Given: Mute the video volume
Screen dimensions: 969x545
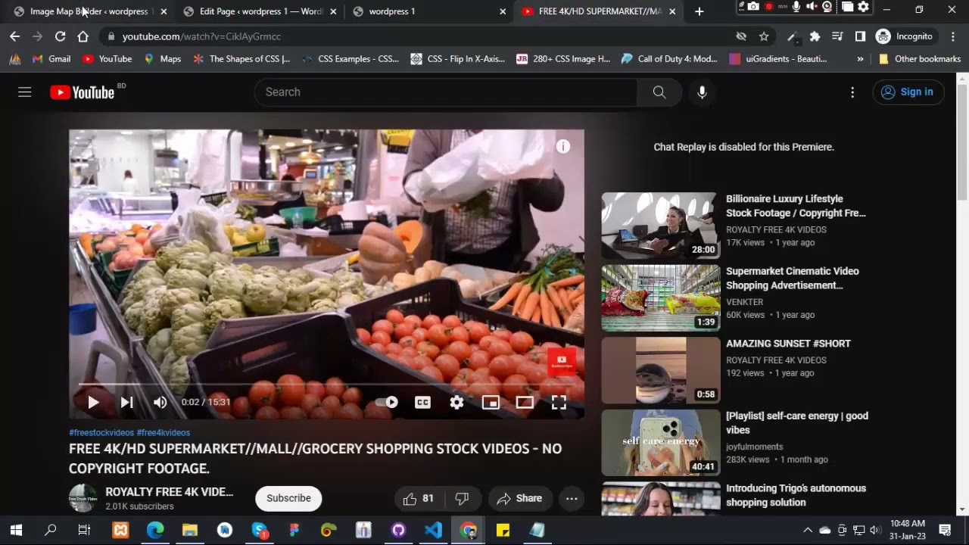Looking at the screenshot, I should tap(160, 403).
